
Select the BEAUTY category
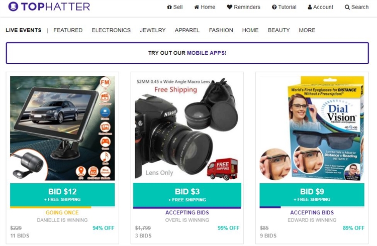[278, 30]
